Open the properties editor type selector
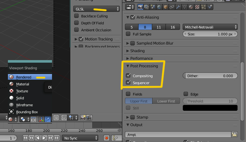The image size is (246, 142). click(x=130, y=7)
